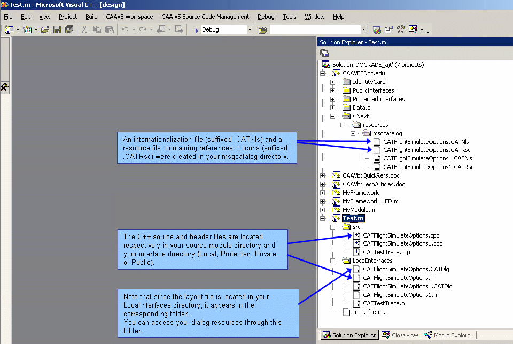Click the Undo toolbar icon
The height and width of the screenshot is (344, 513).
pyautogui.click(x=125, y=29)
